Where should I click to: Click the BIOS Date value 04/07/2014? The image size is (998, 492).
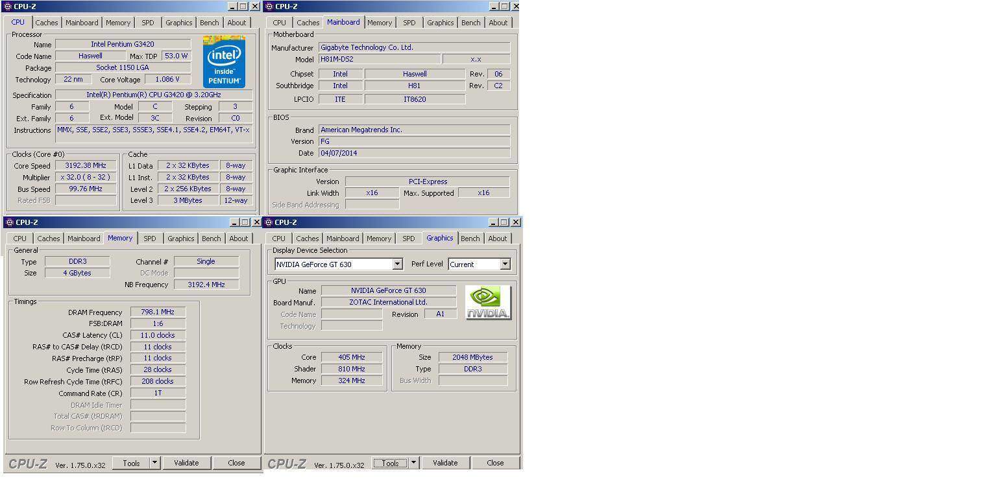pos(414,153)
